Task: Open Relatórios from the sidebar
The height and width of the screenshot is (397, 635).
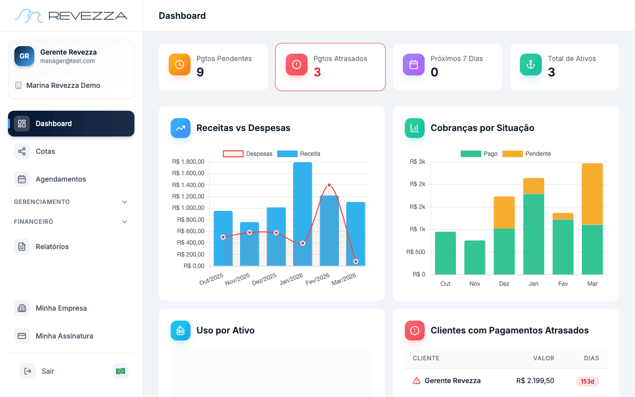Action: click(71, 247)
